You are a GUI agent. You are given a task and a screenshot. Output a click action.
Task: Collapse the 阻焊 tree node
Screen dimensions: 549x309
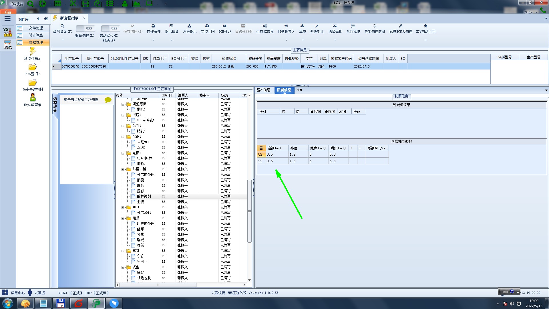(x=123, y=218)
